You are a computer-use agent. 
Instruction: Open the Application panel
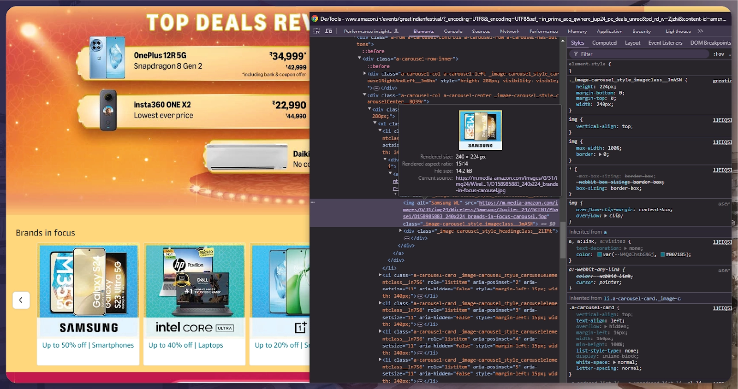pyautogui.click(x=609, y=31)
